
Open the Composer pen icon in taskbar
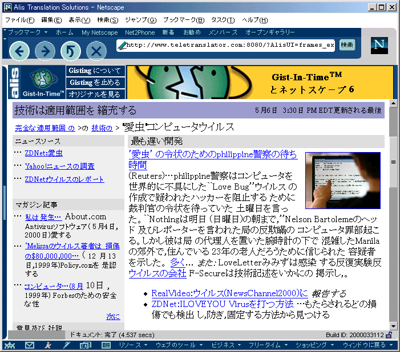pyautogui.click(x=67, y=345)
